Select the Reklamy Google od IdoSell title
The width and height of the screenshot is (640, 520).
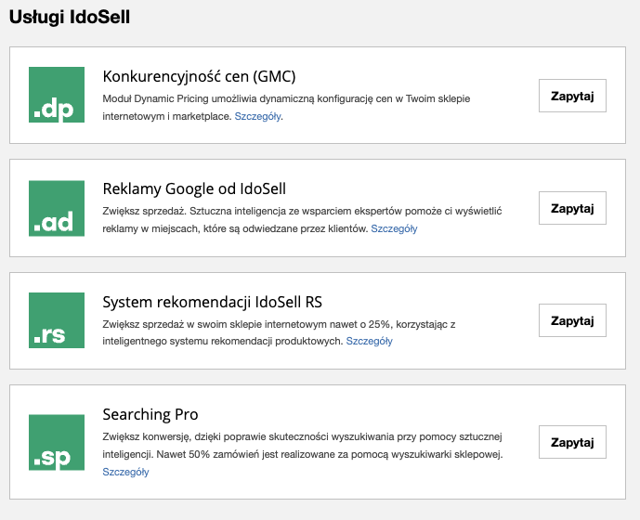click(x=194, y=188)
